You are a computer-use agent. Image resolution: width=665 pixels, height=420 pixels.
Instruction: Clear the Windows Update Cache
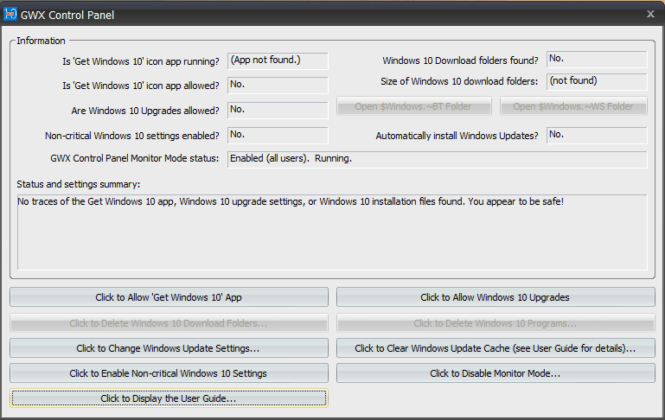point(496,348)
